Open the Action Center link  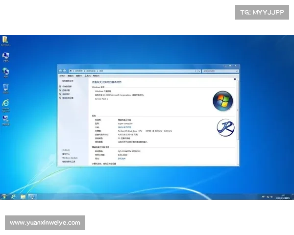coord(66,154)
